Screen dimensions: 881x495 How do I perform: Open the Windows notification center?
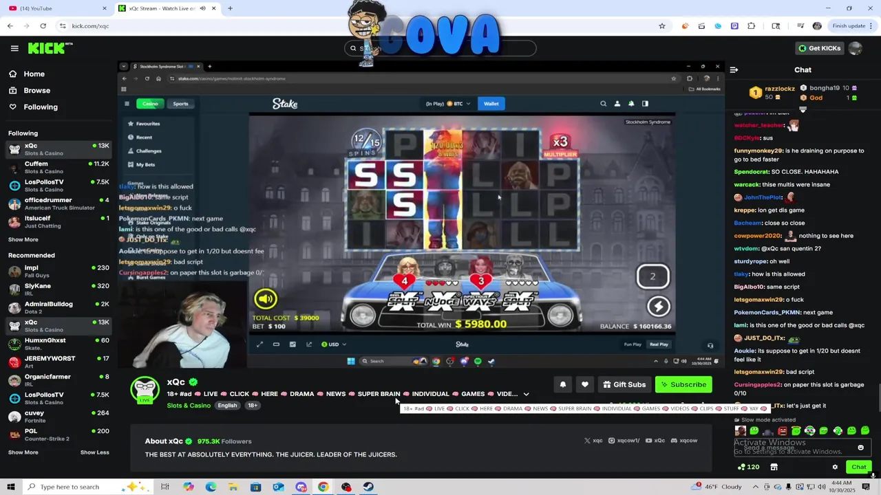[x=866, y=487]
